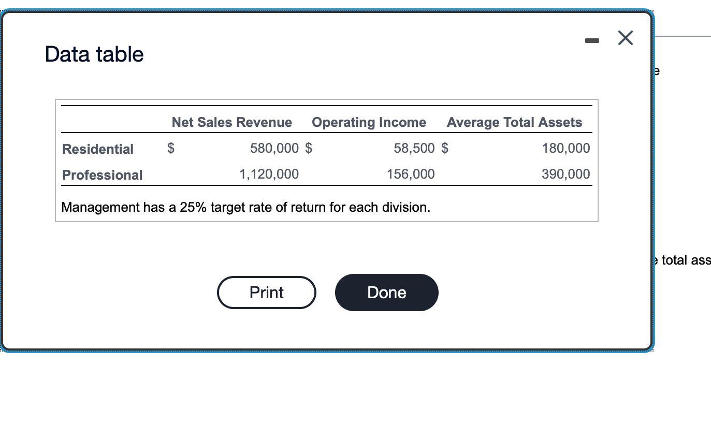This screenshot has width=711, height=423.
Task: Close the Data table dialog
Action: pos(626,38)
